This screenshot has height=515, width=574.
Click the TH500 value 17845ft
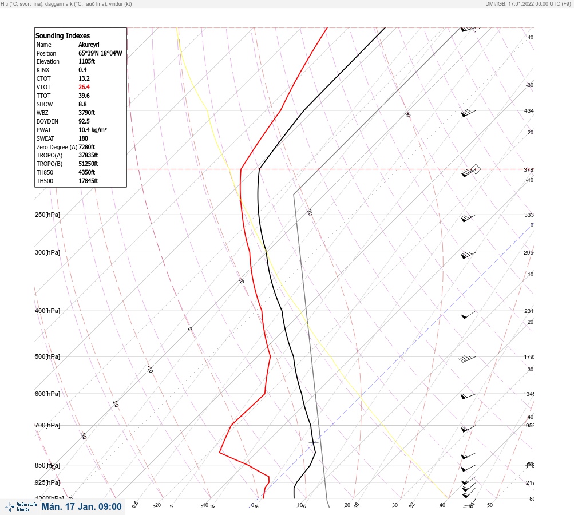click(x=88, y=181)
